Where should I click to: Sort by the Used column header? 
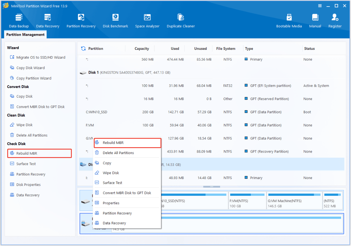(x=175, y=49)
